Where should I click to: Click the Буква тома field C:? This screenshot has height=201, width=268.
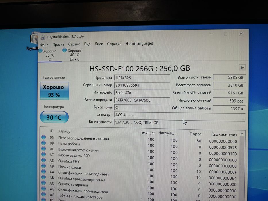pos(142,107)
